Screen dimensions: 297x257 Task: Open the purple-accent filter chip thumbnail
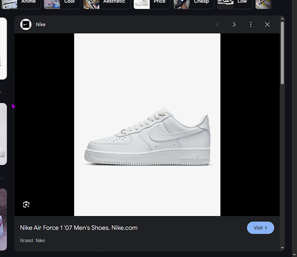point(263,4)
